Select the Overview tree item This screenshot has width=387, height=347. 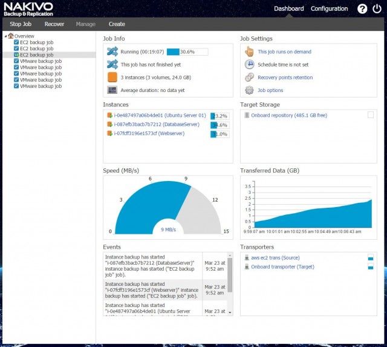pos(24,36)
